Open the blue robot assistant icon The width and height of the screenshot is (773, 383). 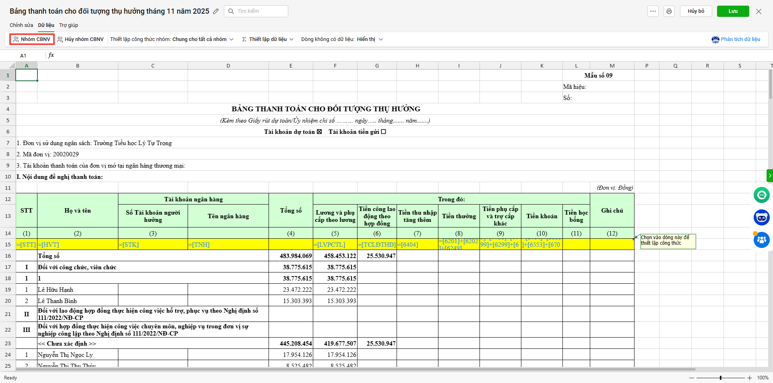click(761, 218)
